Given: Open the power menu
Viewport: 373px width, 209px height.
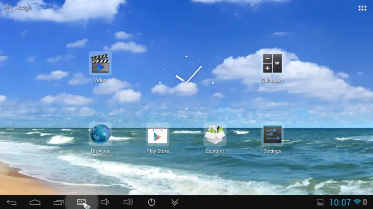Looking at the screenshot, I should click(x=152, y=202).
